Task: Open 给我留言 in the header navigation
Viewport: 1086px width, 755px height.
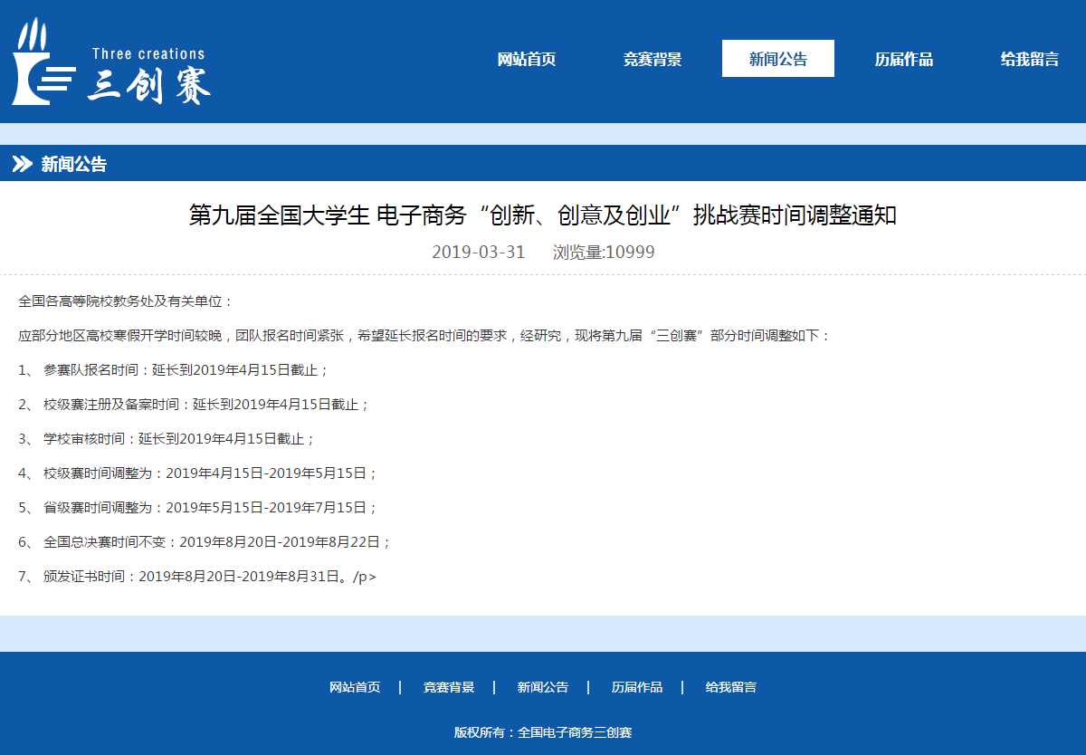Action: [x=1029, y=60]
